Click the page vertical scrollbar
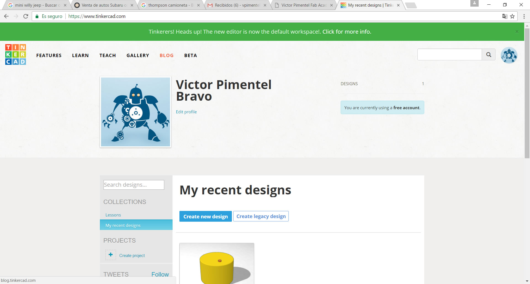 [x=527, y=93]
